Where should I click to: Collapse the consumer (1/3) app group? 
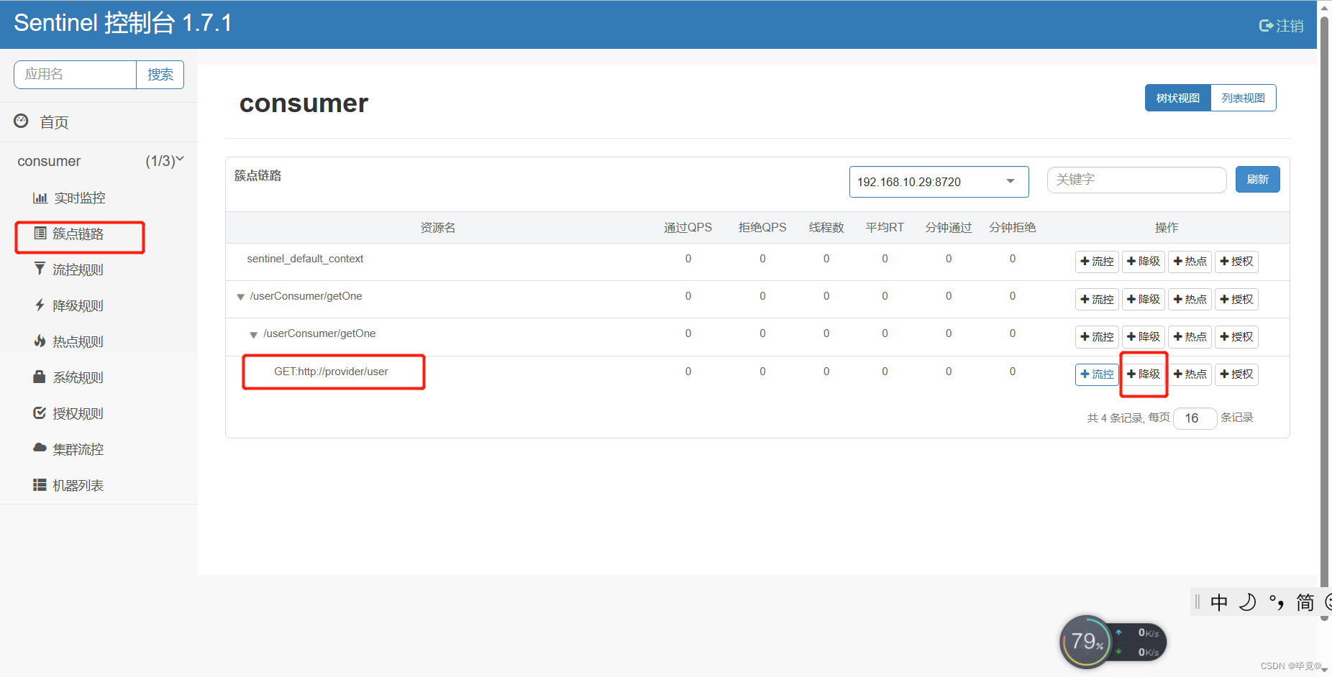pos(99,161)
